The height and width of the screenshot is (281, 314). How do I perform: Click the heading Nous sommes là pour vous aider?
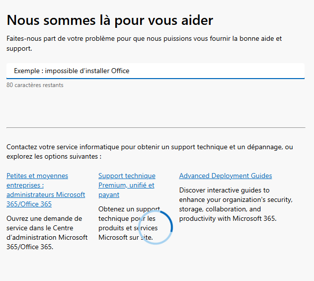pyautogui.click(x=110, y=20)
